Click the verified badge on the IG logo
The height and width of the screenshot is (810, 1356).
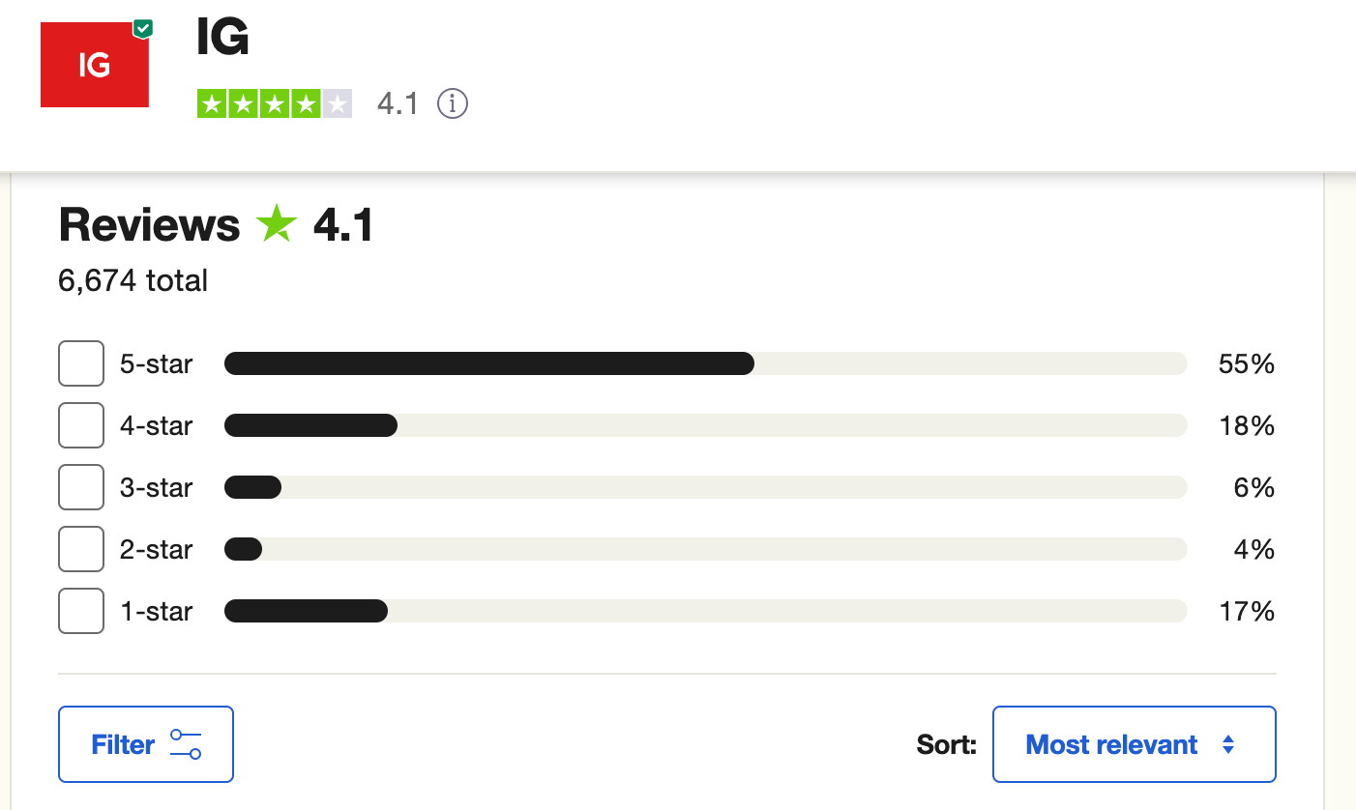[x=143, y=28]
